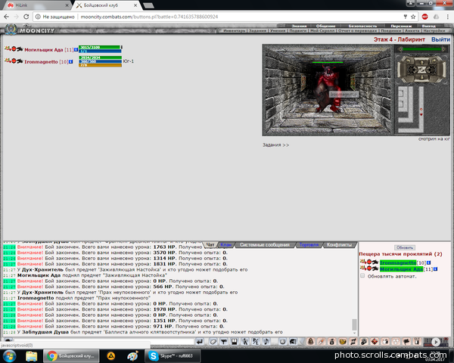Screen dimensions: 454x363
Task: Open the 'Инвентарь' submenu link
Action: pyautogui.click(x=235, y=31)
